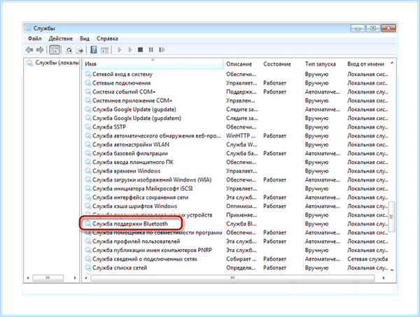Pause the service with pause icon

pyautogui.click(x=151, y=50)
